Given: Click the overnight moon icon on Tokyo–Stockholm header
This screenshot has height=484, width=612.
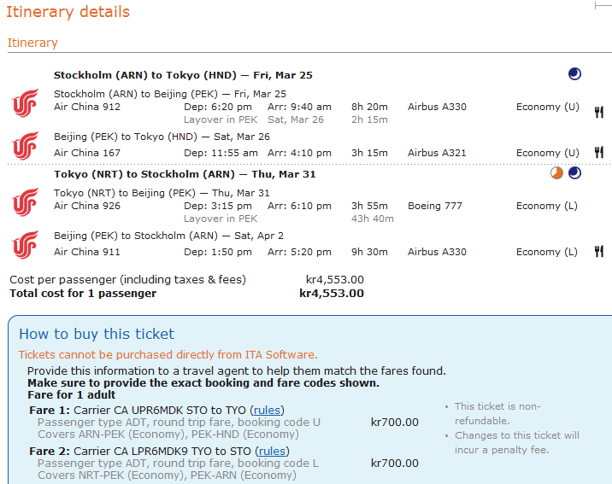Looking at the screenshot, I should 574,173.
